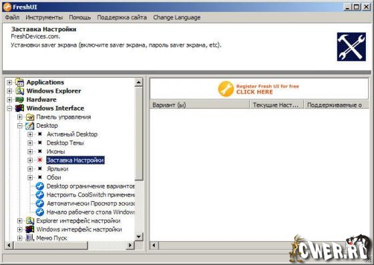374x265 pixels.
Task: Click the Панель управления folder icon
Action: (x=30, y=117)
